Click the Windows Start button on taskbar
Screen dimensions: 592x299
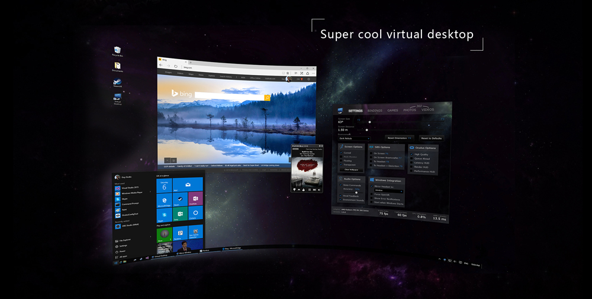coord(116,262)
